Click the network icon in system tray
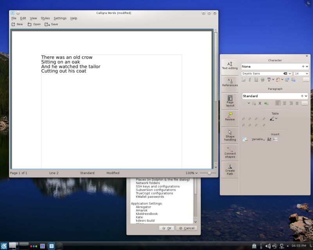 click(x=282, y=246)
